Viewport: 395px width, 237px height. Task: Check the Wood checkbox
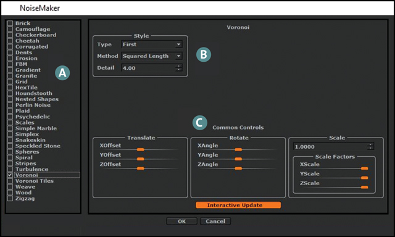click(x=10, y=193)
